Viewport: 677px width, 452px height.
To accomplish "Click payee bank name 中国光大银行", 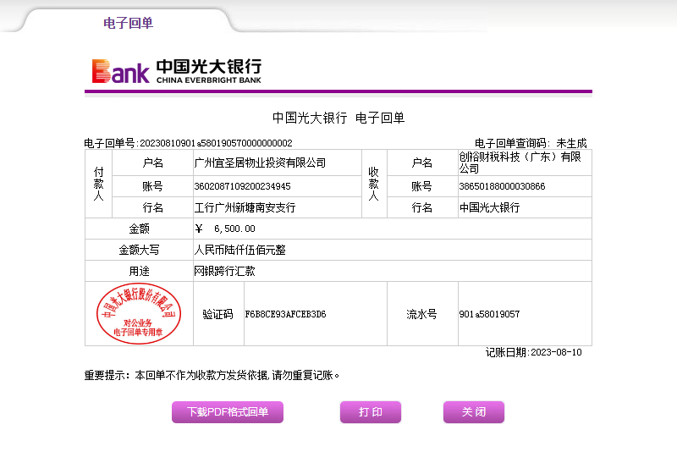I will (x=489, y=207).
